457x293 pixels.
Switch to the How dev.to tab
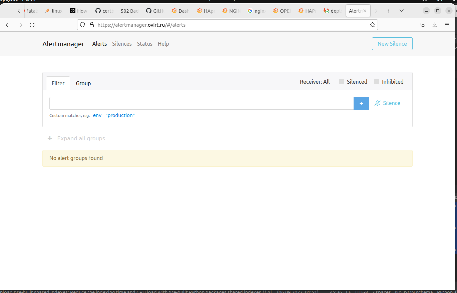pos(79,11)
